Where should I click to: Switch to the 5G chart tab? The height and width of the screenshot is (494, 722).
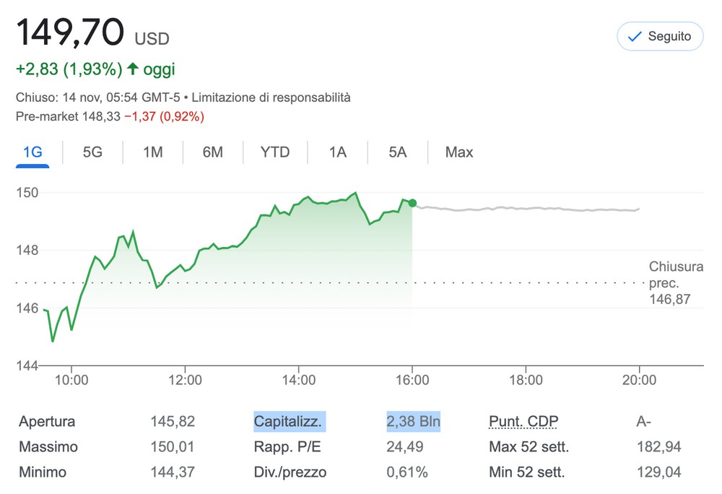[92, 152]
